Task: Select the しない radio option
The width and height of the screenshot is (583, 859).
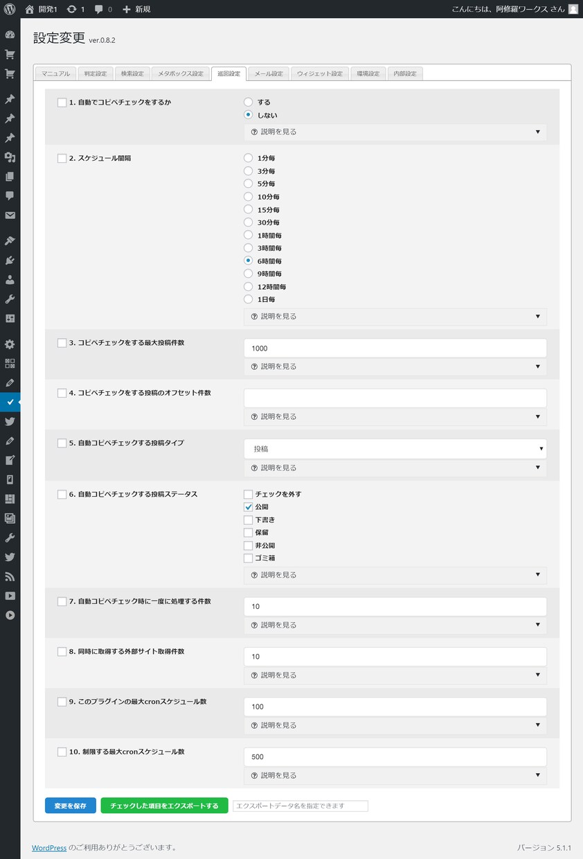Action: click(x=248, y=115)
